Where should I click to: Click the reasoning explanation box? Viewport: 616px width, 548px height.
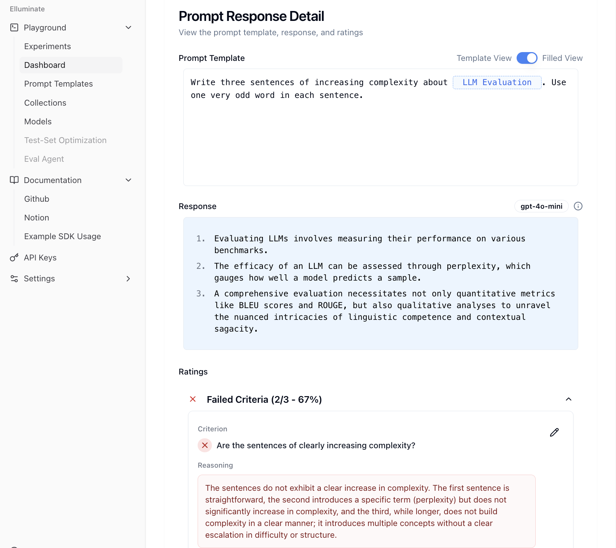click(367, 511)
